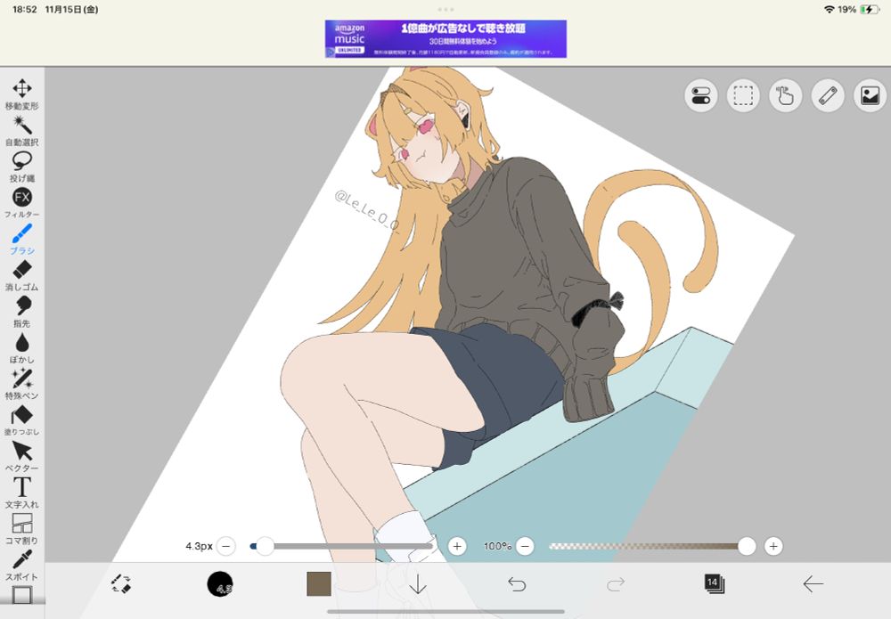Tap the battery indicator in status bar
The image size is (891, 619).
(869, 10)
